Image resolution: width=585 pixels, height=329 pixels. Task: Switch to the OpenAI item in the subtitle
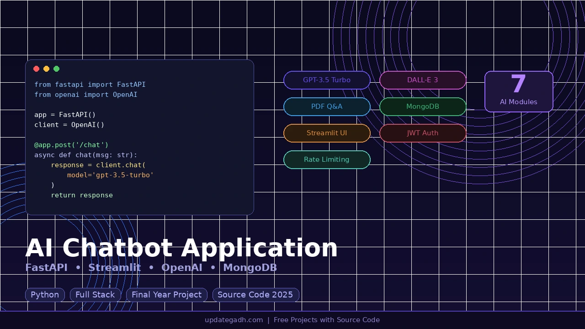click(182, 268)
